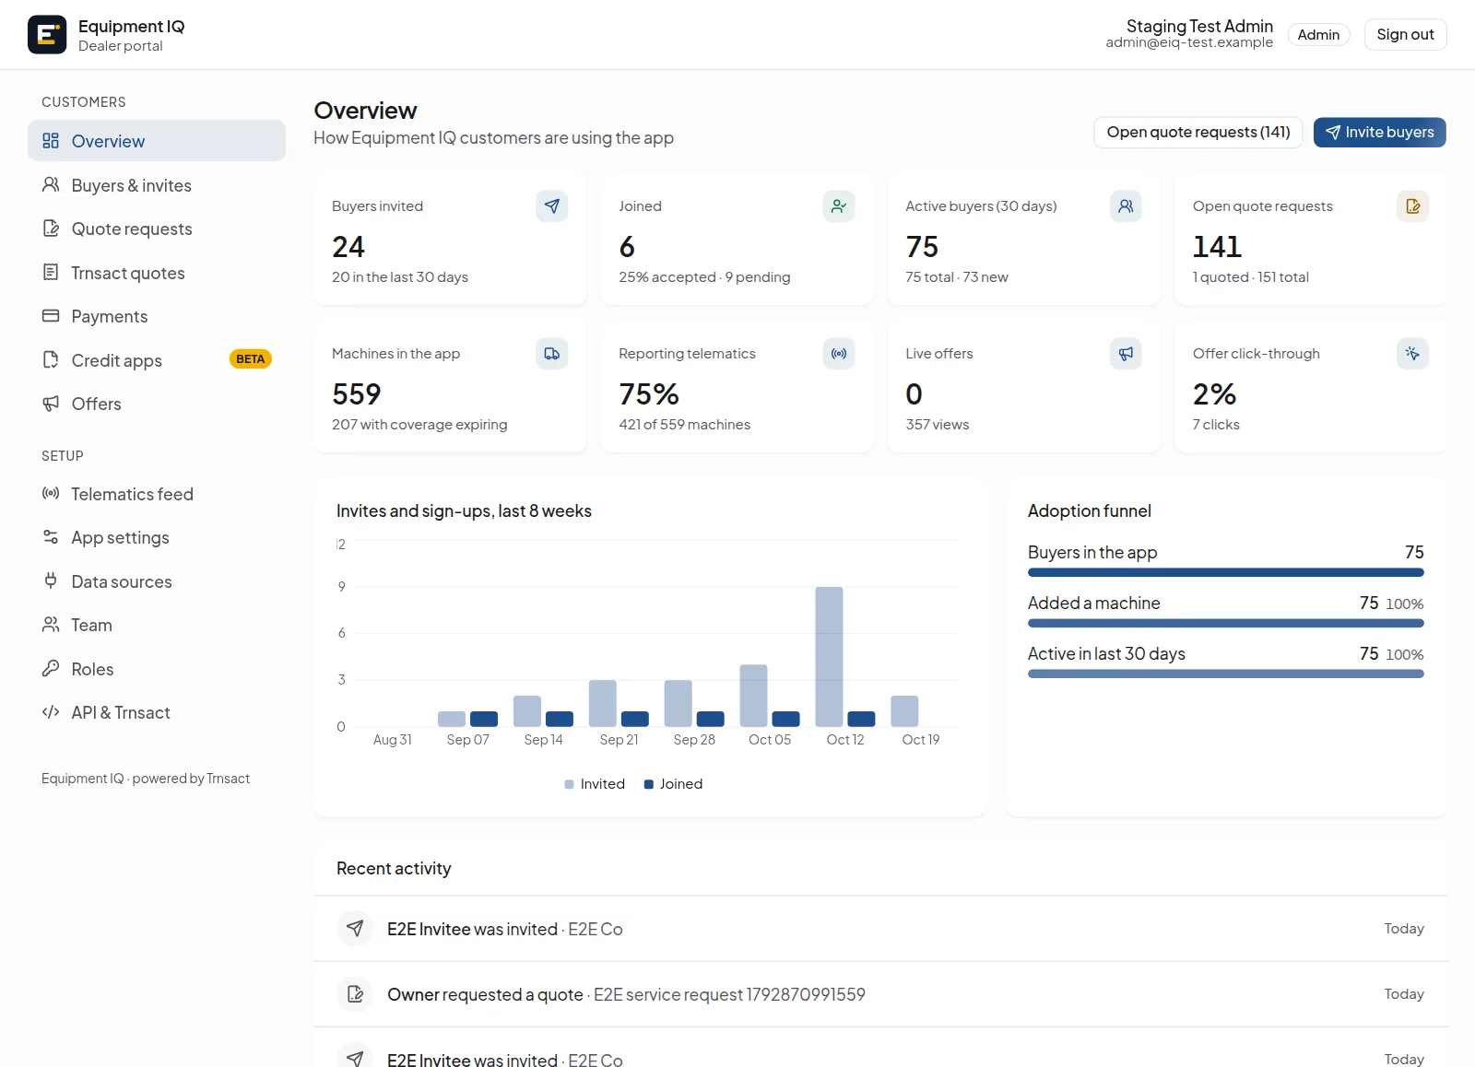
Task: Open App settings in Setup section
Action: click(157, 537)
